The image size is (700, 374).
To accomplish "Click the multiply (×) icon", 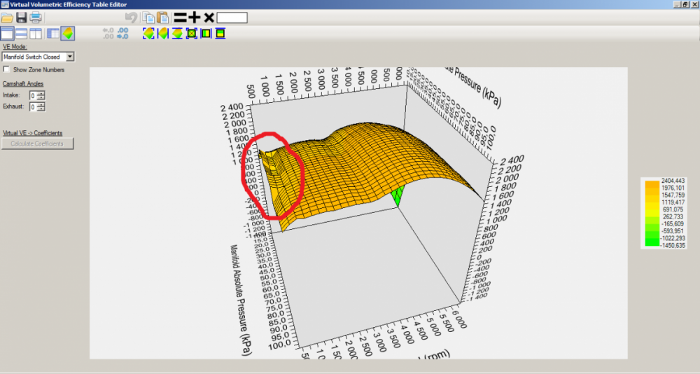I will pyautogui.click(x=209, y=18).
